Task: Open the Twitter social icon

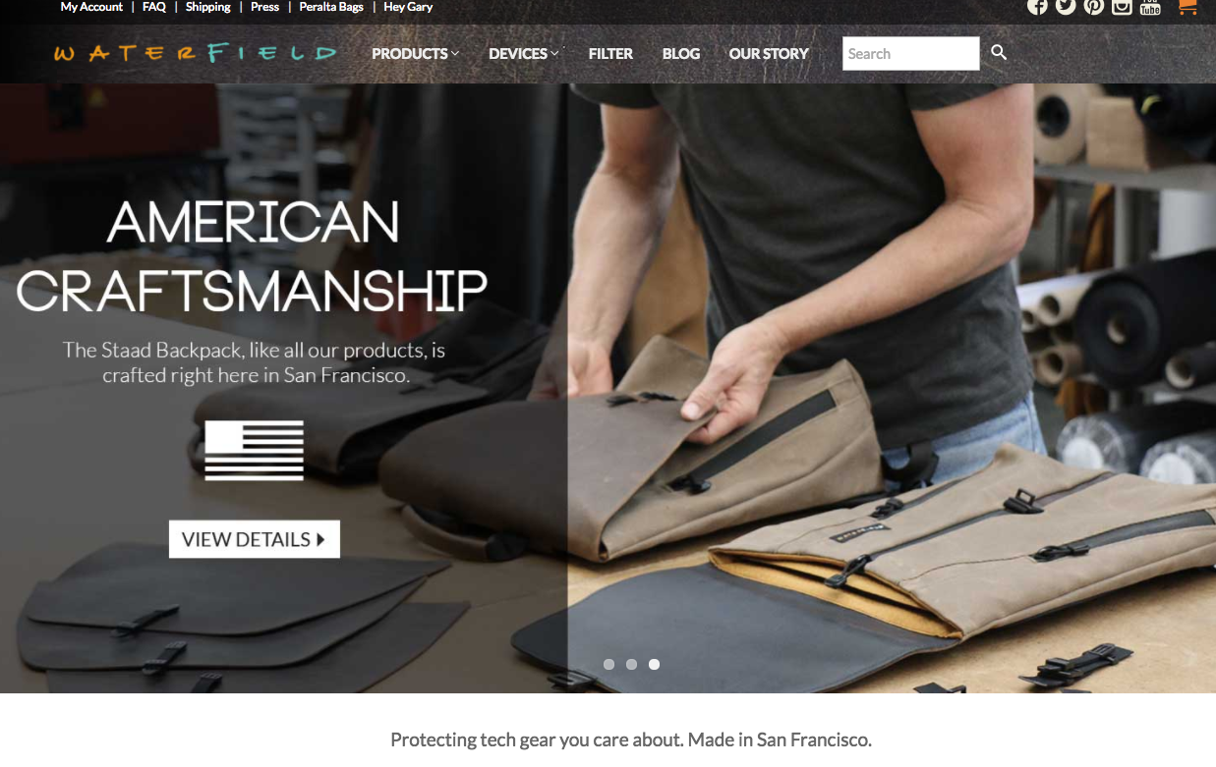Action: tap(1066, 6)
